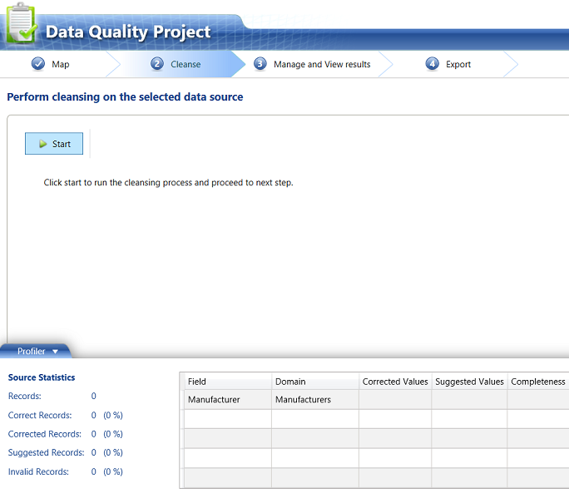Select the Manufacturer field cell
This screenshot has width=569, height=493.
click(x=214, y=400)
